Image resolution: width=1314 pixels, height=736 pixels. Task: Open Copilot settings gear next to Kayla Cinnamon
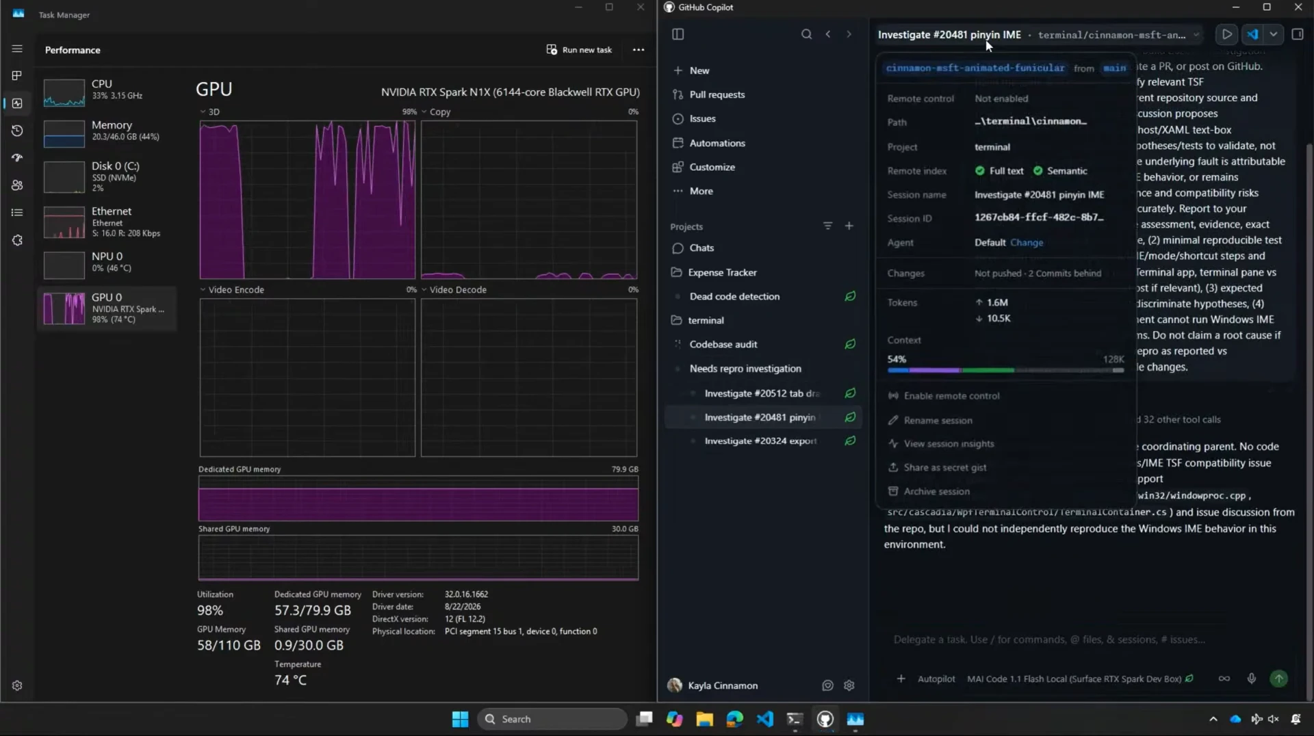tap(849, 685)
